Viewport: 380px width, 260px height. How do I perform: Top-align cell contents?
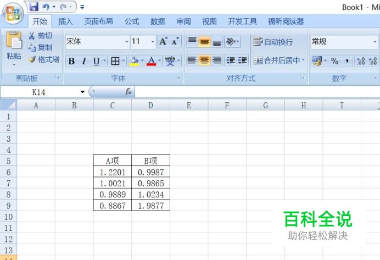[x=192, y=41]
